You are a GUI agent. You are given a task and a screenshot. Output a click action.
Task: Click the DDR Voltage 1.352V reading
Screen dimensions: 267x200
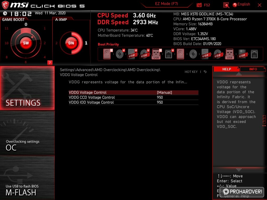click(191, 34)
